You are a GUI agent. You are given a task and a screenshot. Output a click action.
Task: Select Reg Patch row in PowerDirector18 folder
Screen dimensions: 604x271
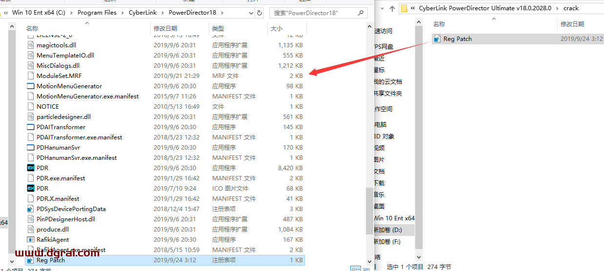[x=165, y=260]
